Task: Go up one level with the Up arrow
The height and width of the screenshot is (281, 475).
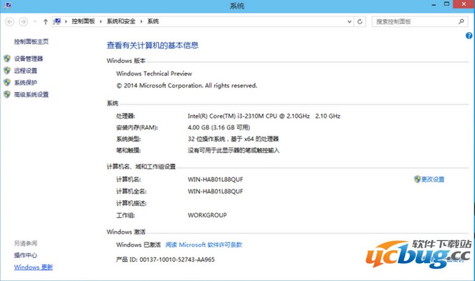Action: pos(46,21)
